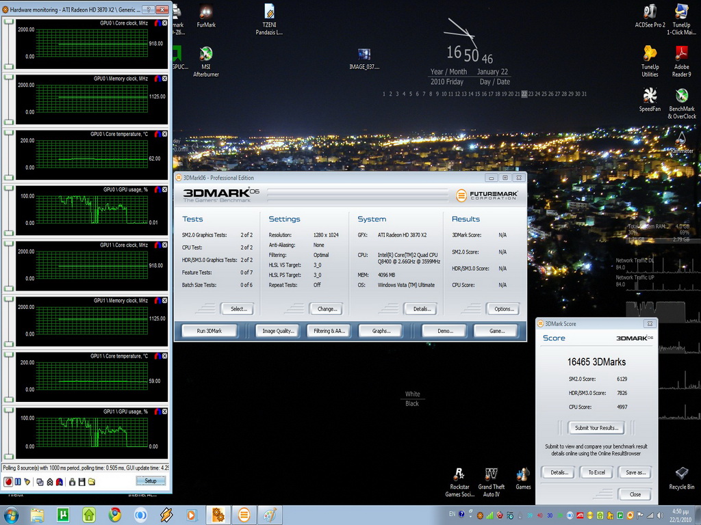Remove the GPU0 GPU usage graph with its X
The image size is (701, 525).
[x=164, y=189]
